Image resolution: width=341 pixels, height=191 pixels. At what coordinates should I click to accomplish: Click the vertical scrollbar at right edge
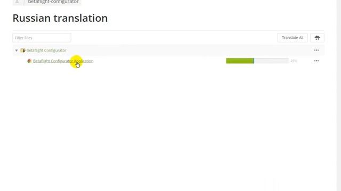339,95
